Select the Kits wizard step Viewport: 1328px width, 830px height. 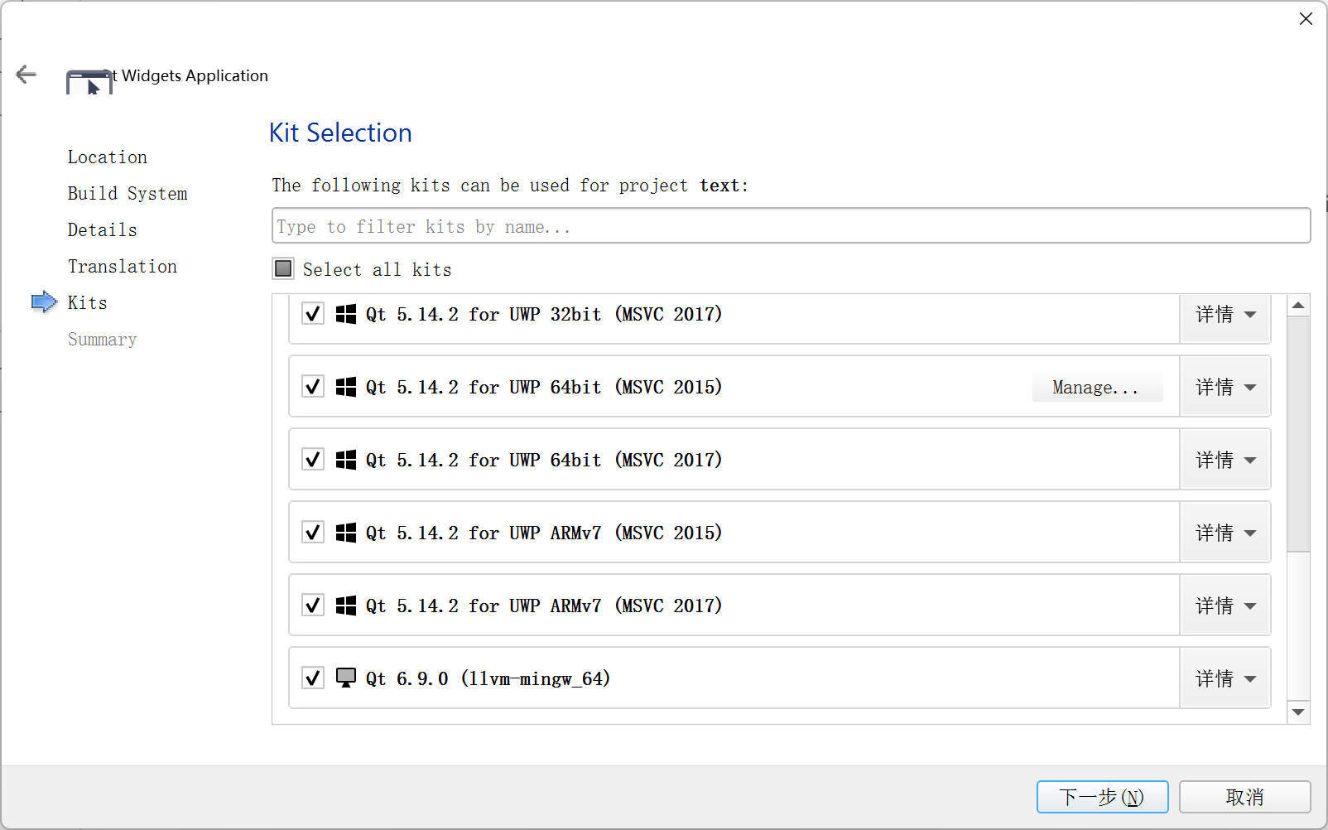coord(88,303)
